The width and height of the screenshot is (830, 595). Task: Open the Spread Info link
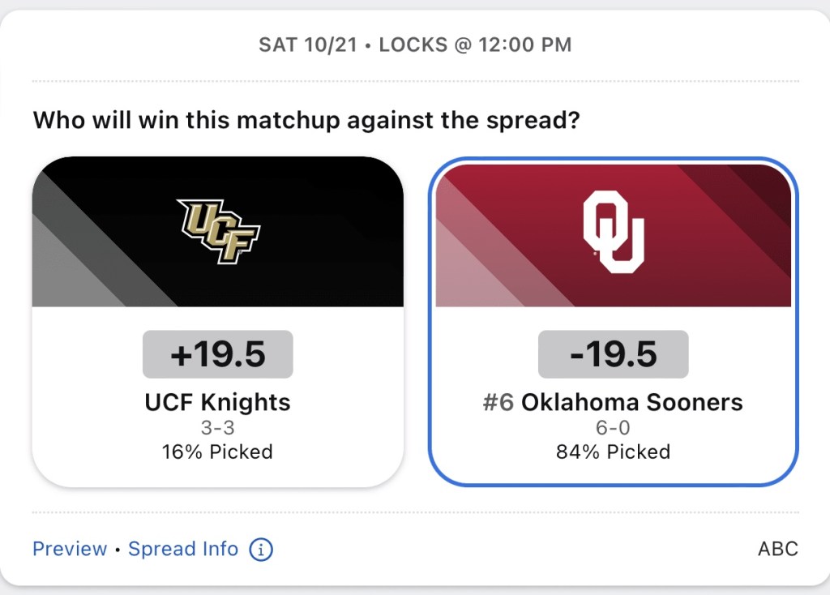tap(183, 549)
